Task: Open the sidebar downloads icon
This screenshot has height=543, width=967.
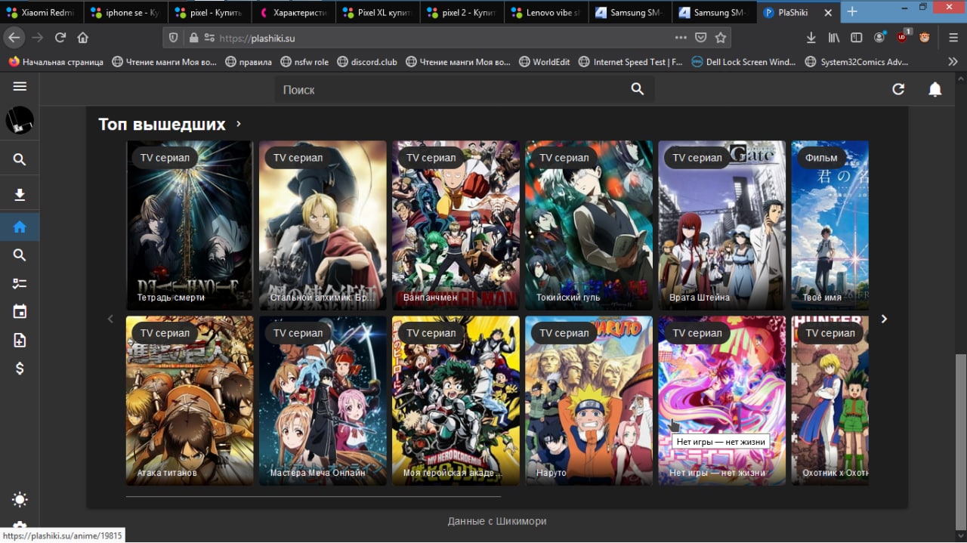Action: point(20,195)
